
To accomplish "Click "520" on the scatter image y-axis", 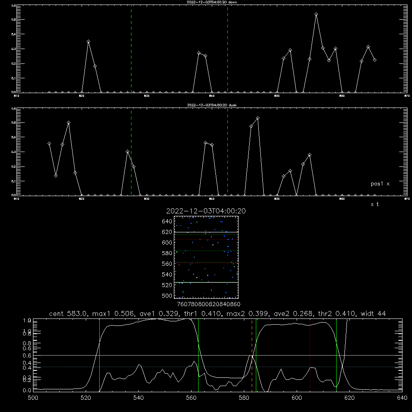I will pos(167,285).
